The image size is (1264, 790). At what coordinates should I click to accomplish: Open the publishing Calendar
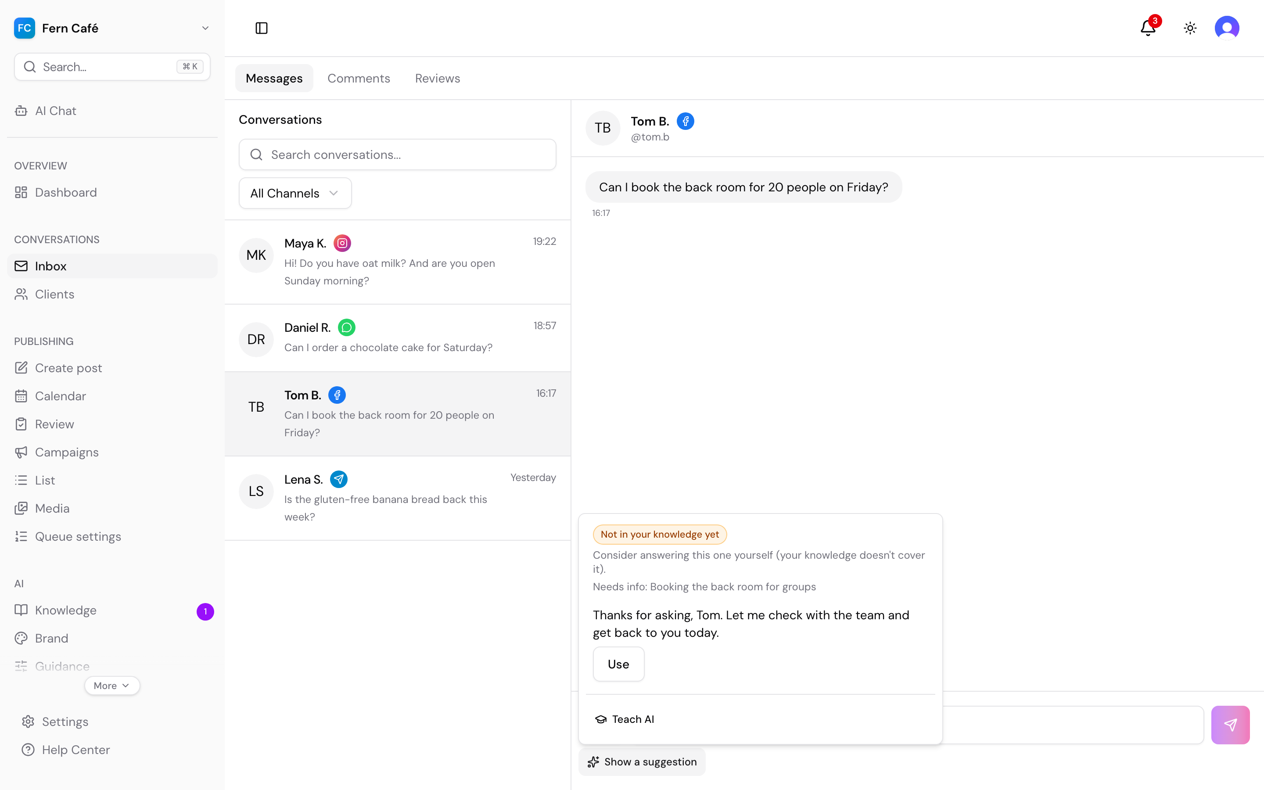pyautogui.click(x=112, y=396)
